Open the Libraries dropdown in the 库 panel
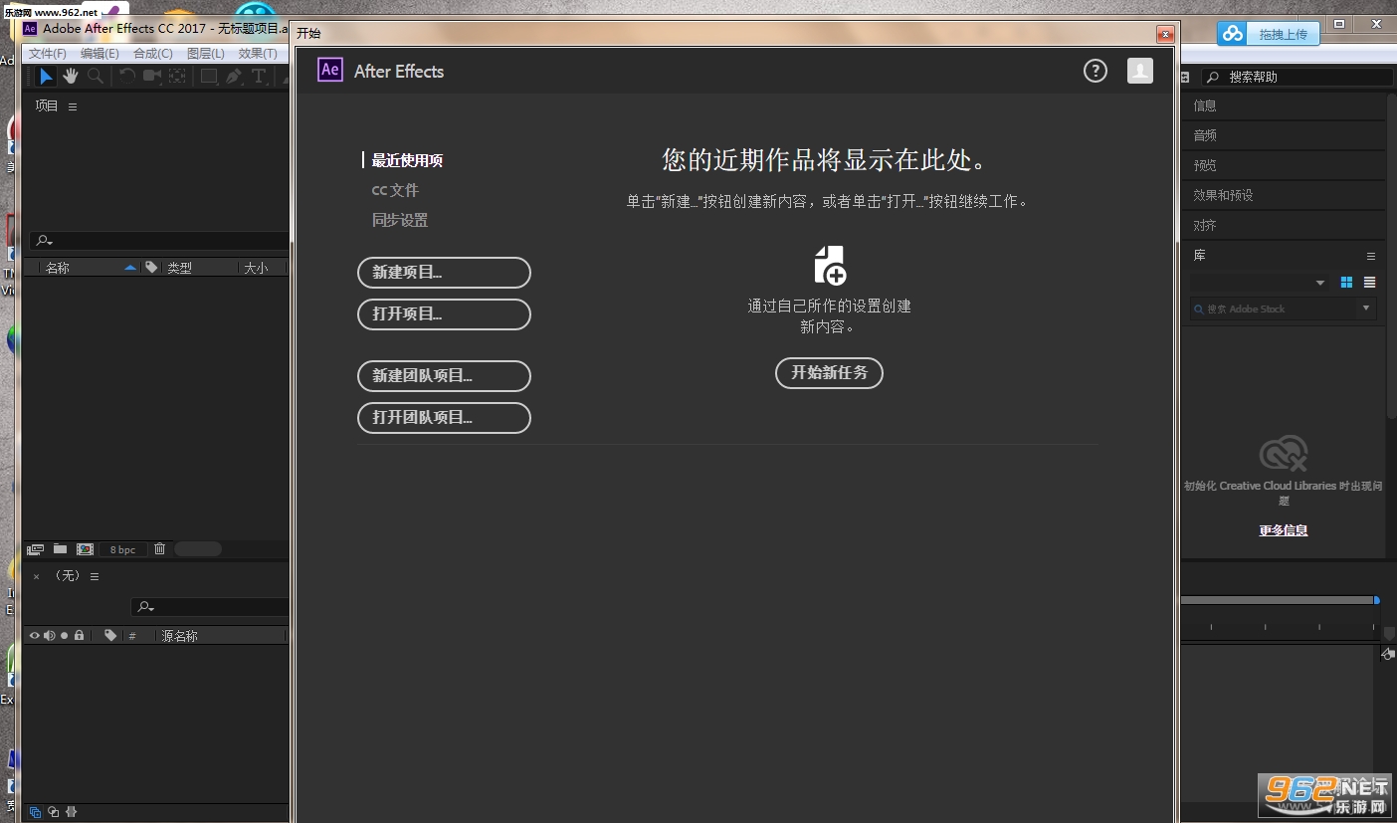 point(1321,282)
